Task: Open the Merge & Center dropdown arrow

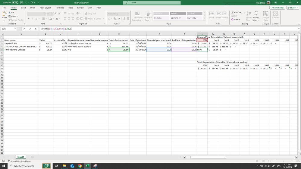Action: coord(103,19)
